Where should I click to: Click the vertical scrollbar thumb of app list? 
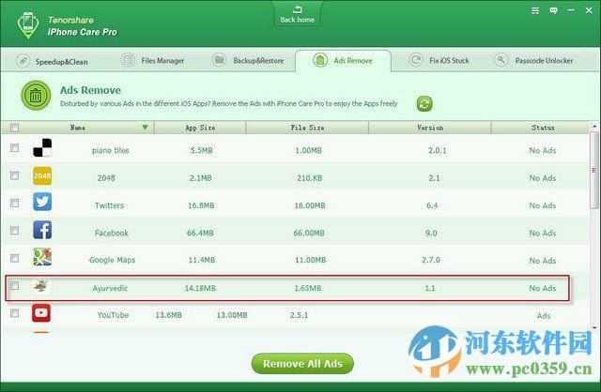[x=594, y=171]
